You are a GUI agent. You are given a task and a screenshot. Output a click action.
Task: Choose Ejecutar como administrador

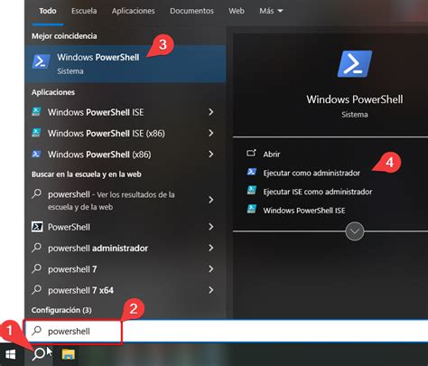coord(312,173)
